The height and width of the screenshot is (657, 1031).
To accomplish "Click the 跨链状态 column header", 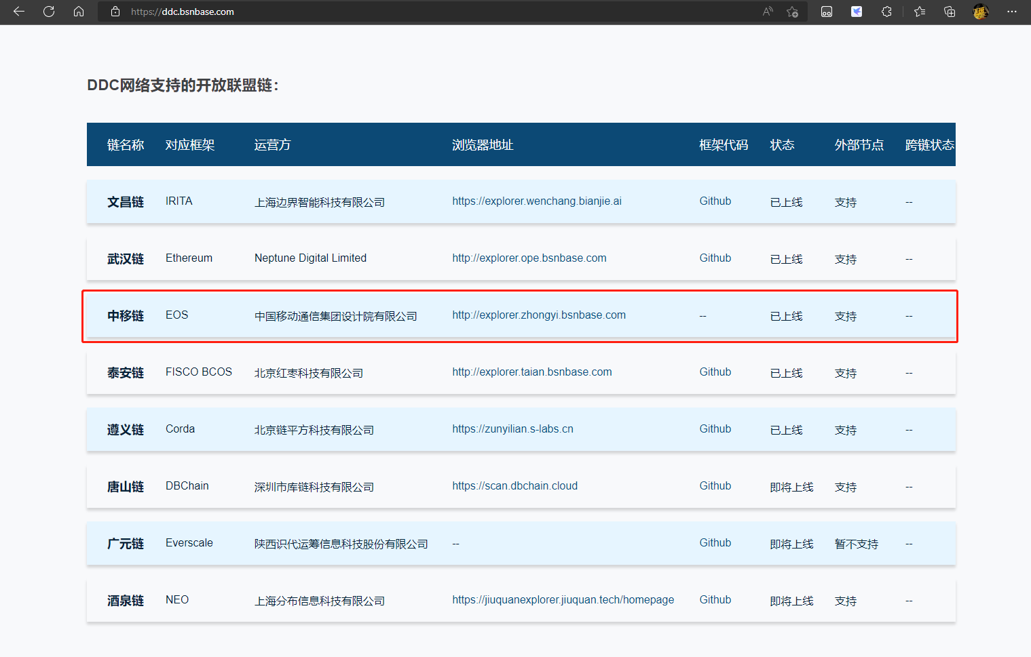I will [930, 145].
